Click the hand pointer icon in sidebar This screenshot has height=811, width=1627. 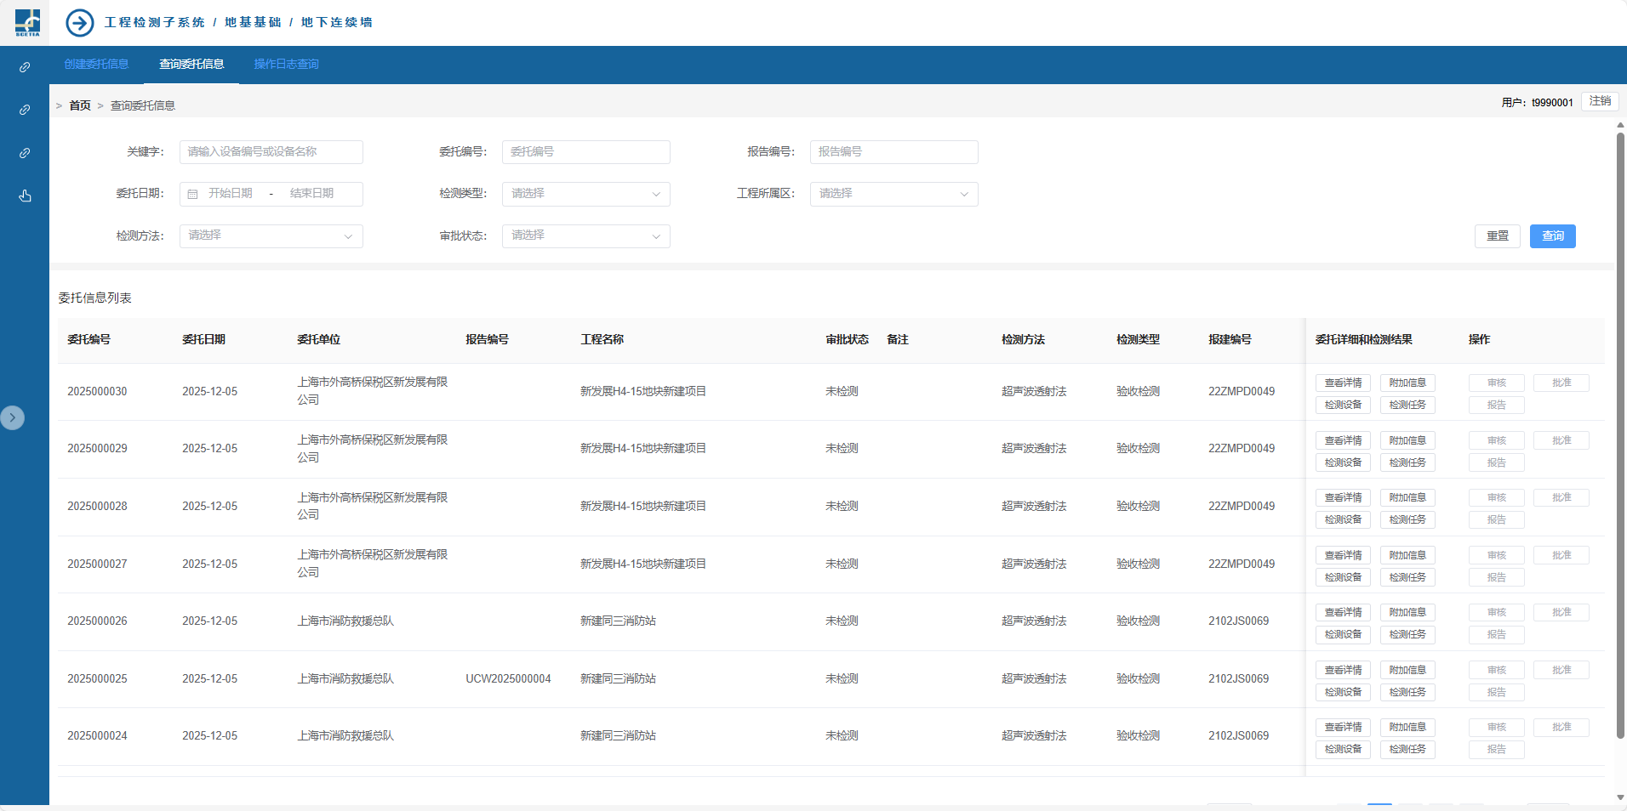point(25,196)
